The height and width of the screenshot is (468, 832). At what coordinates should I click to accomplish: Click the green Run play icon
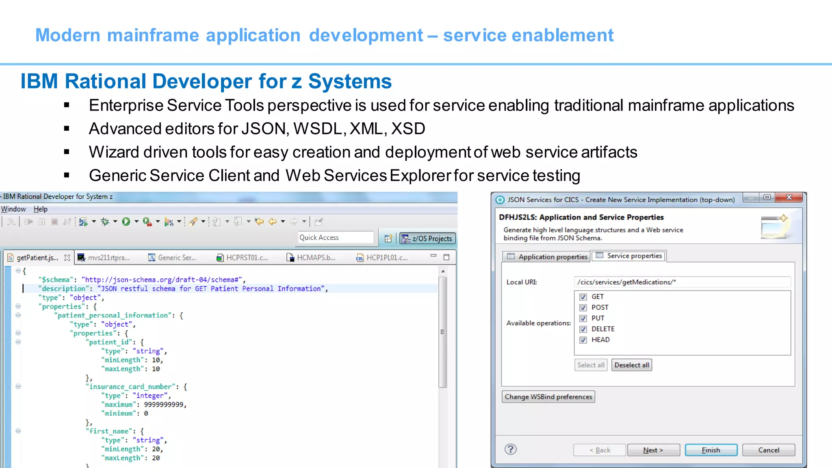click(126, 222)
